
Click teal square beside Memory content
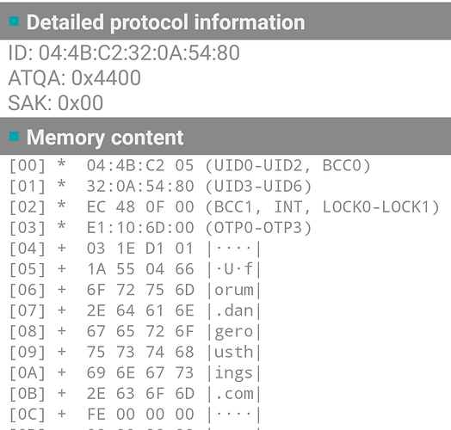[x=14, y=136]
